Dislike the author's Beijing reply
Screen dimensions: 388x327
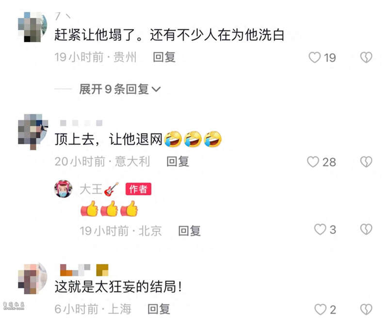pos(366,229)
